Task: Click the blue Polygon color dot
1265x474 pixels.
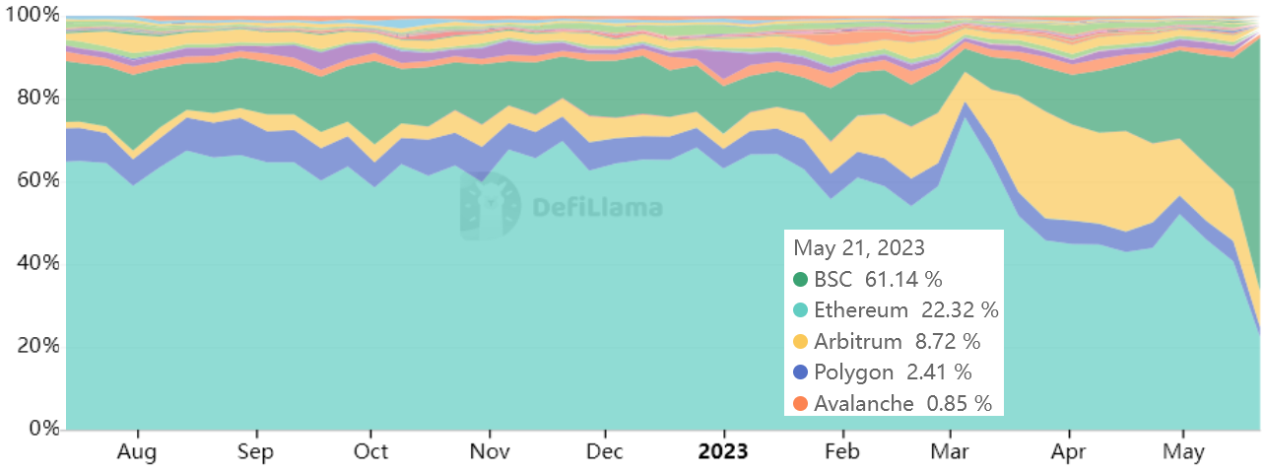Action: [x=801, y=372]
